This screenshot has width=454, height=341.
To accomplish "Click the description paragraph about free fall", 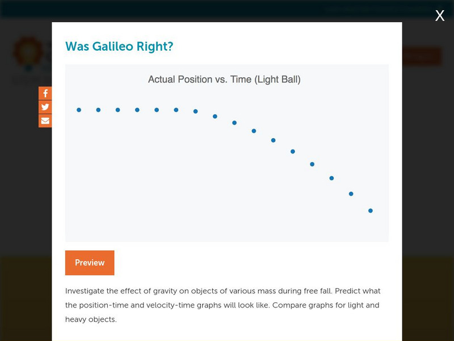I will tap(222, 305).
